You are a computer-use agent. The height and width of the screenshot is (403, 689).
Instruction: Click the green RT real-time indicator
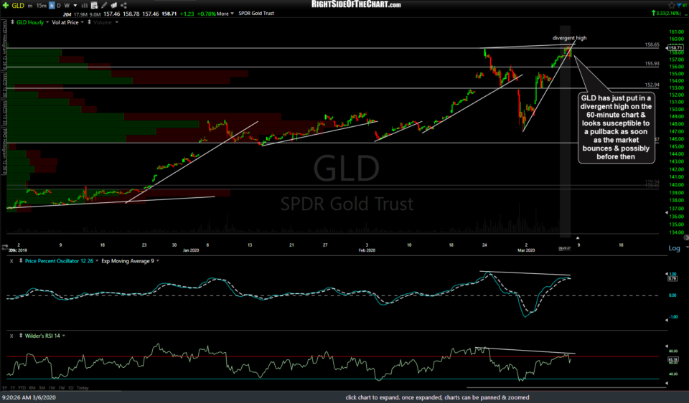[x=685, y=5]
